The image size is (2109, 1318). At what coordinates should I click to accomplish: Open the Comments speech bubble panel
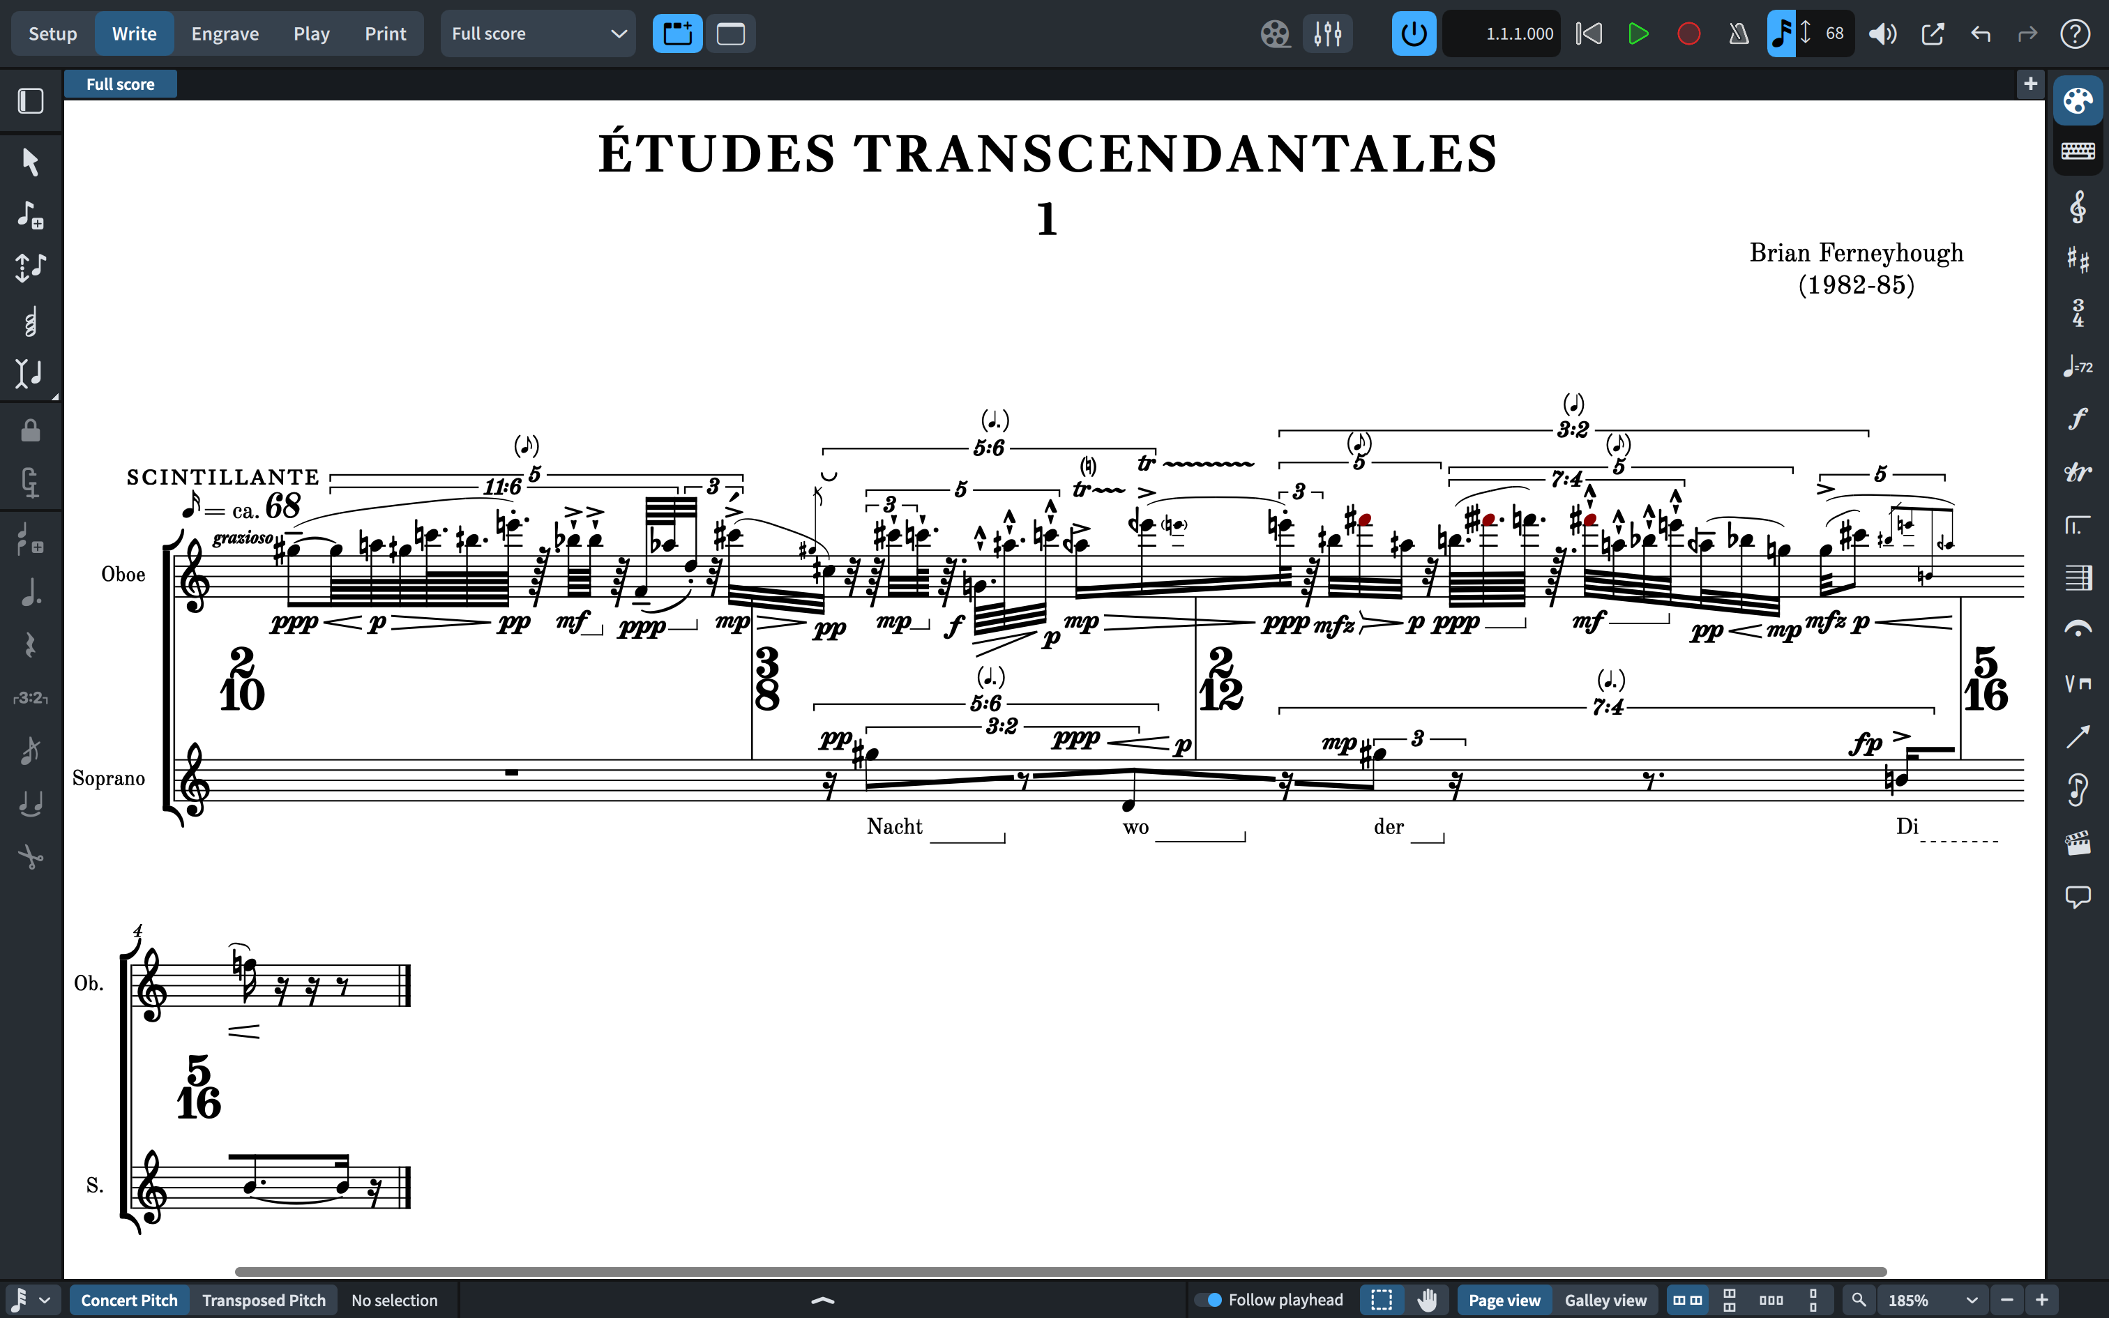point(2078,896)
